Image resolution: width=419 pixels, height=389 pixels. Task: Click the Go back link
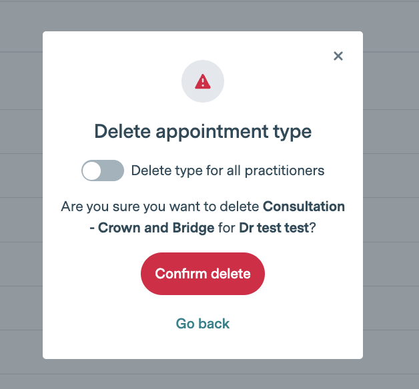click(203, 324)
